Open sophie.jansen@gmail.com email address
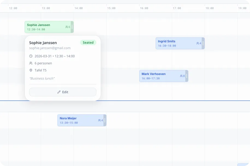The height and width of the screenshot is (166, 250). point(50,48)
